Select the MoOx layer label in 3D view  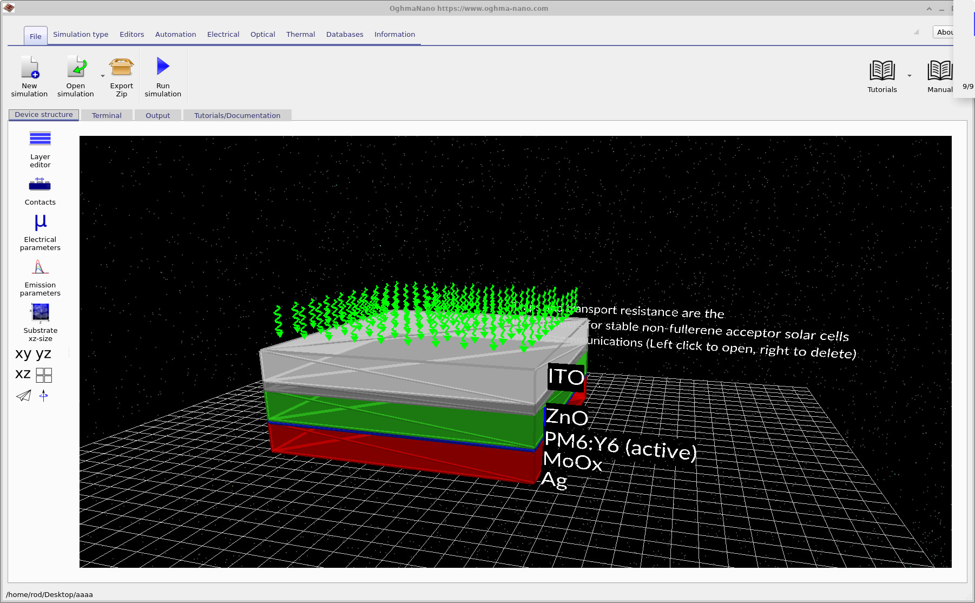point(572,461)
